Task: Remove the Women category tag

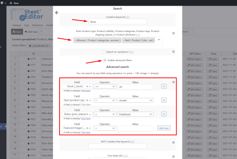Action: click(75, 40)
